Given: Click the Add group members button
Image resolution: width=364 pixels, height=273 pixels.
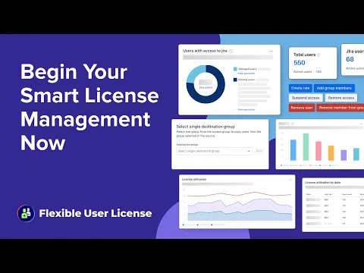Looking at the screenshot, I should click(x=334, y=88).
